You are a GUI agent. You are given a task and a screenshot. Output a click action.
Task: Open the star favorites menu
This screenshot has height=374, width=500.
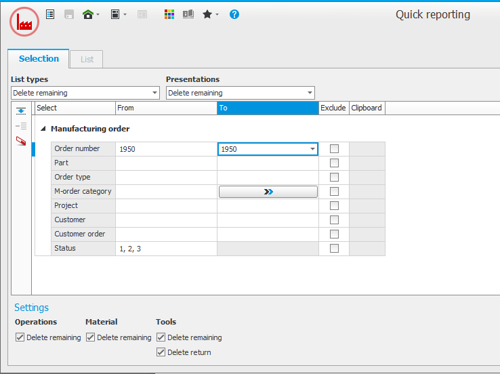click(208, 14)
